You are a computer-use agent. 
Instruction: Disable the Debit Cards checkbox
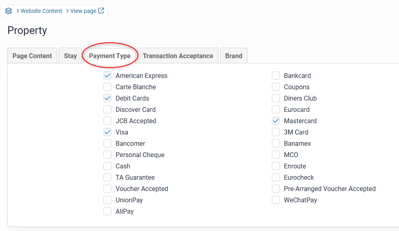coord(107,98)
